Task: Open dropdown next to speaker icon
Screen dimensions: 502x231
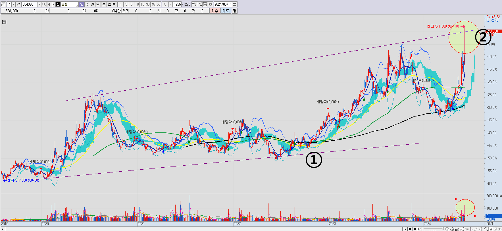Action: [x=53, y=4]
